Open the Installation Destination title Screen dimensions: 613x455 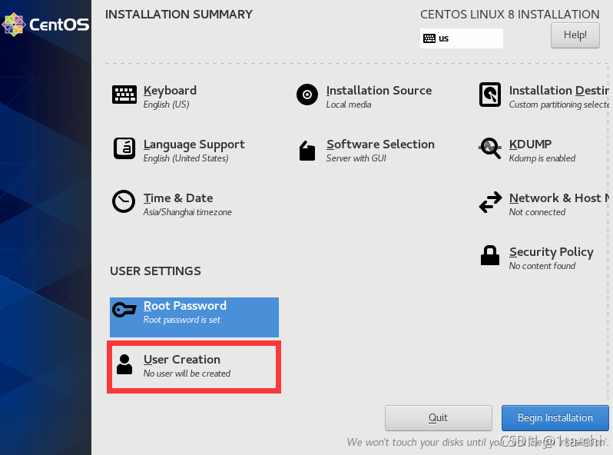point(559,91)
